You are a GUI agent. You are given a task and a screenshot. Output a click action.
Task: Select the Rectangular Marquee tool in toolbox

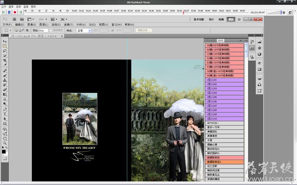point(5,46)
